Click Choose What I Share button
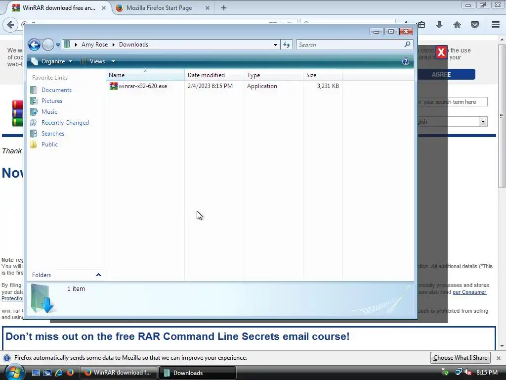The width and height of the screenshot is (506, 380). 460,358
